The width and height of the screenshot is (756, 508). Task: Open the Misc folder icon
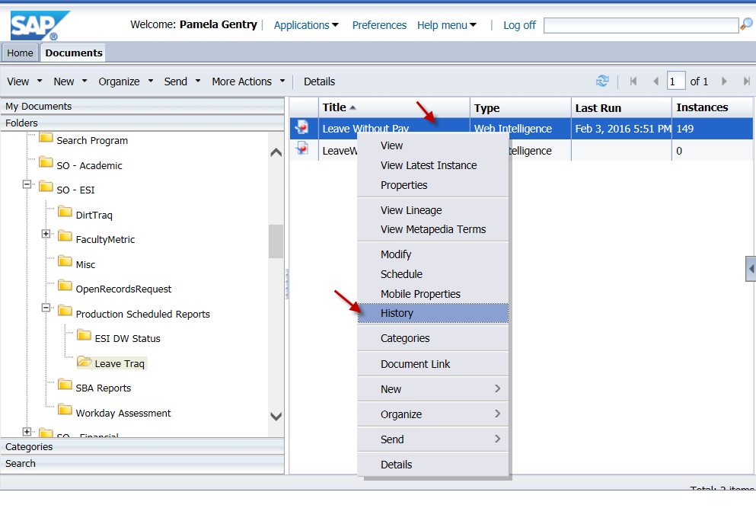point(65,264)
